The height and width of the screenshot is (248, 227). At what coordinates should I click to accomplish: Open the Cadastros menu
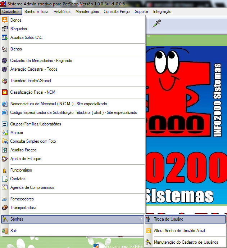[x=11, y=12]
